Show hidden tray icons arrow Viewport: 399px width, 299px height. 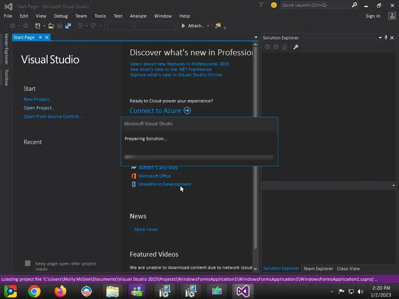332,292
